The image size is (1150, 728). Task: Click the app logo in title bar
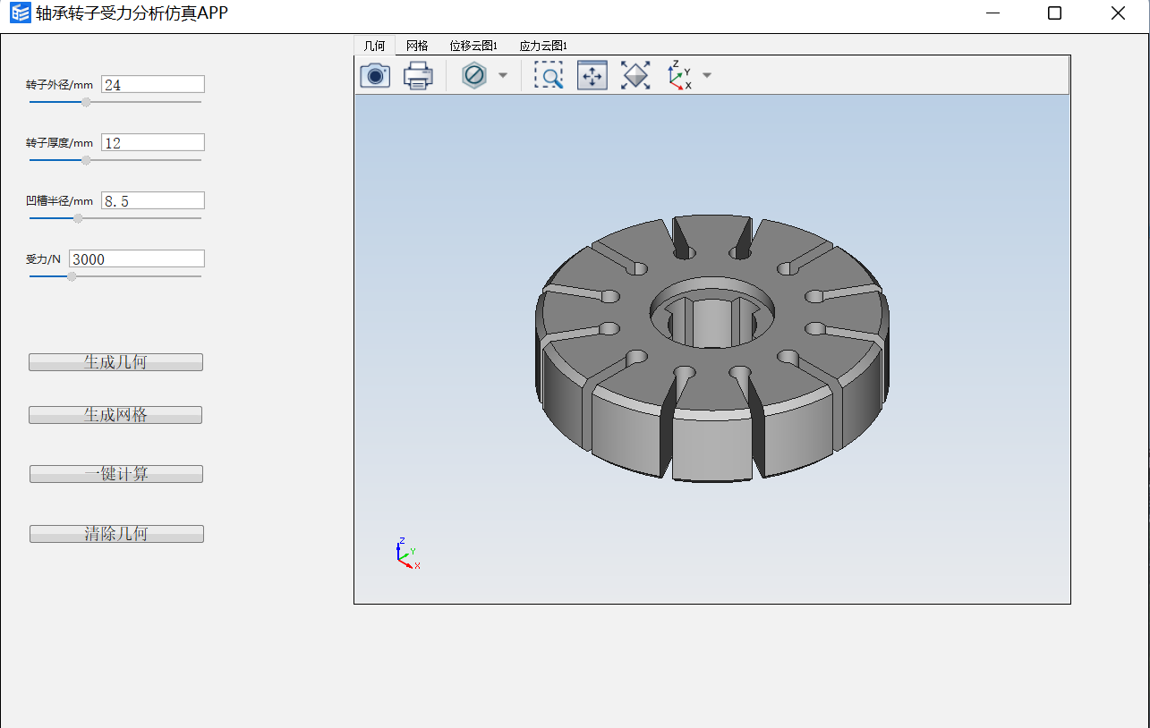pyautogui.click(x=20, y=13)
